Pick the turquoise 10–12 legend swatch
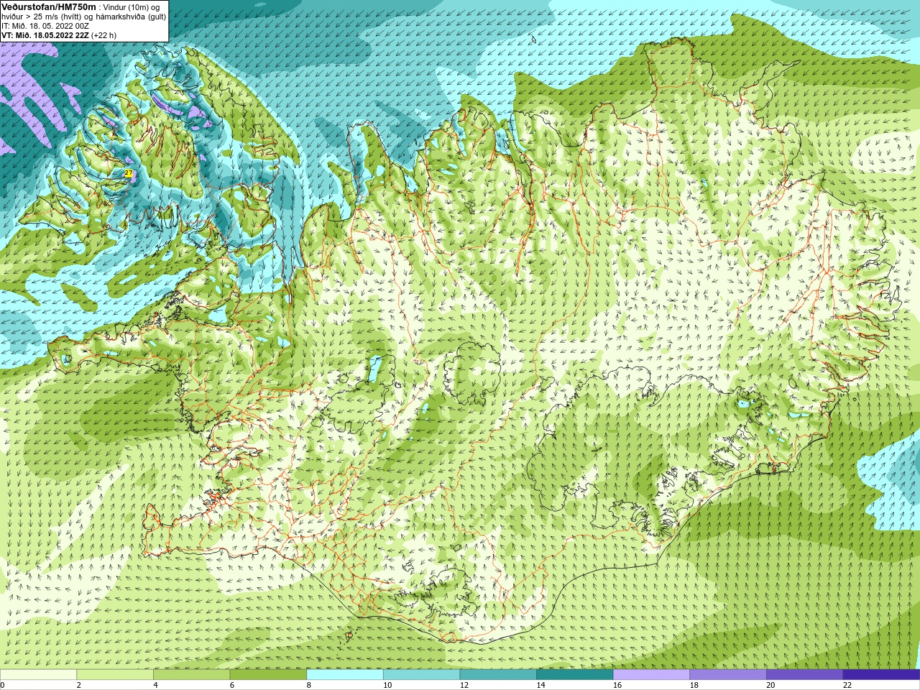920x690 pixels. [421, 675]
